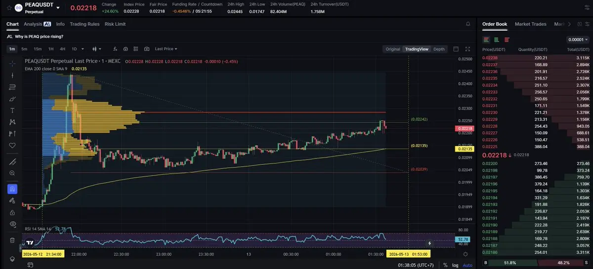Switch to 15m timeframe
This screenshot has height=269, width=593.
click(x=38, y=49)
